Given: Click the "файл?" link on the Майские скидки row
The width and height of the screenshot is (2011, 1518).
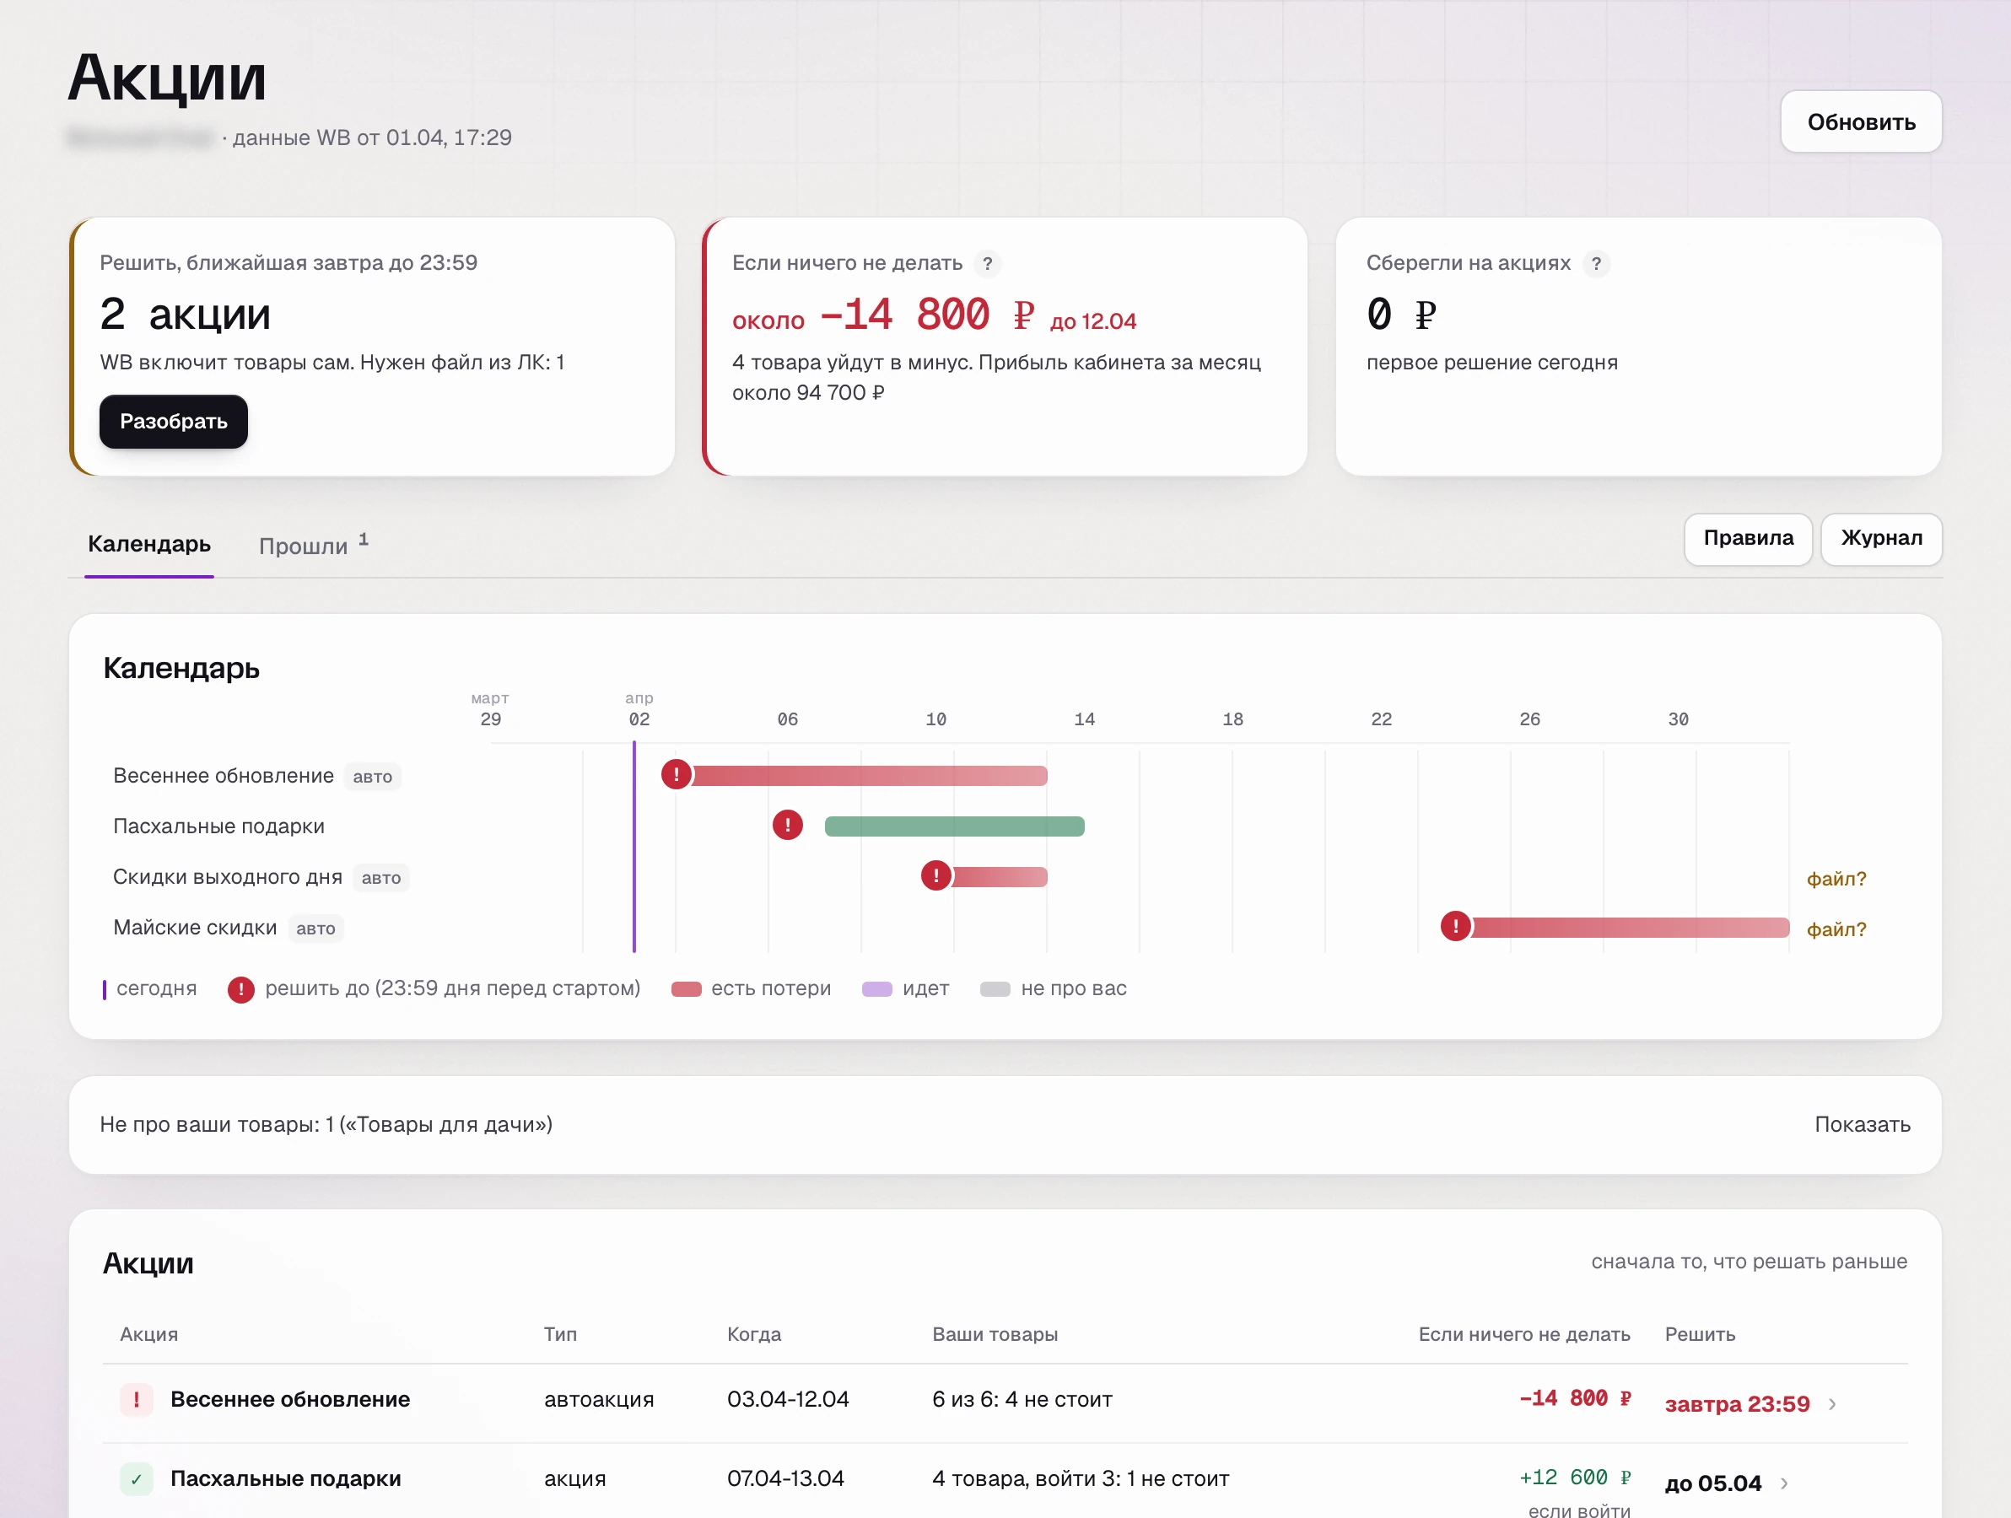Looking at the screenshot, I should pos(1836,929).
